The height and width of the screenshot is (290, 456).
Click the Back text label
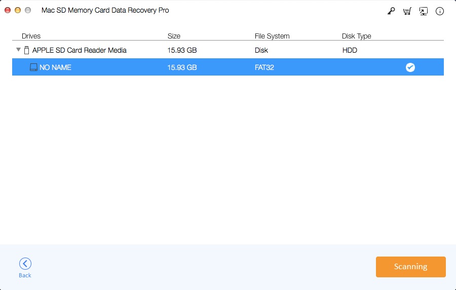(25, 275)
